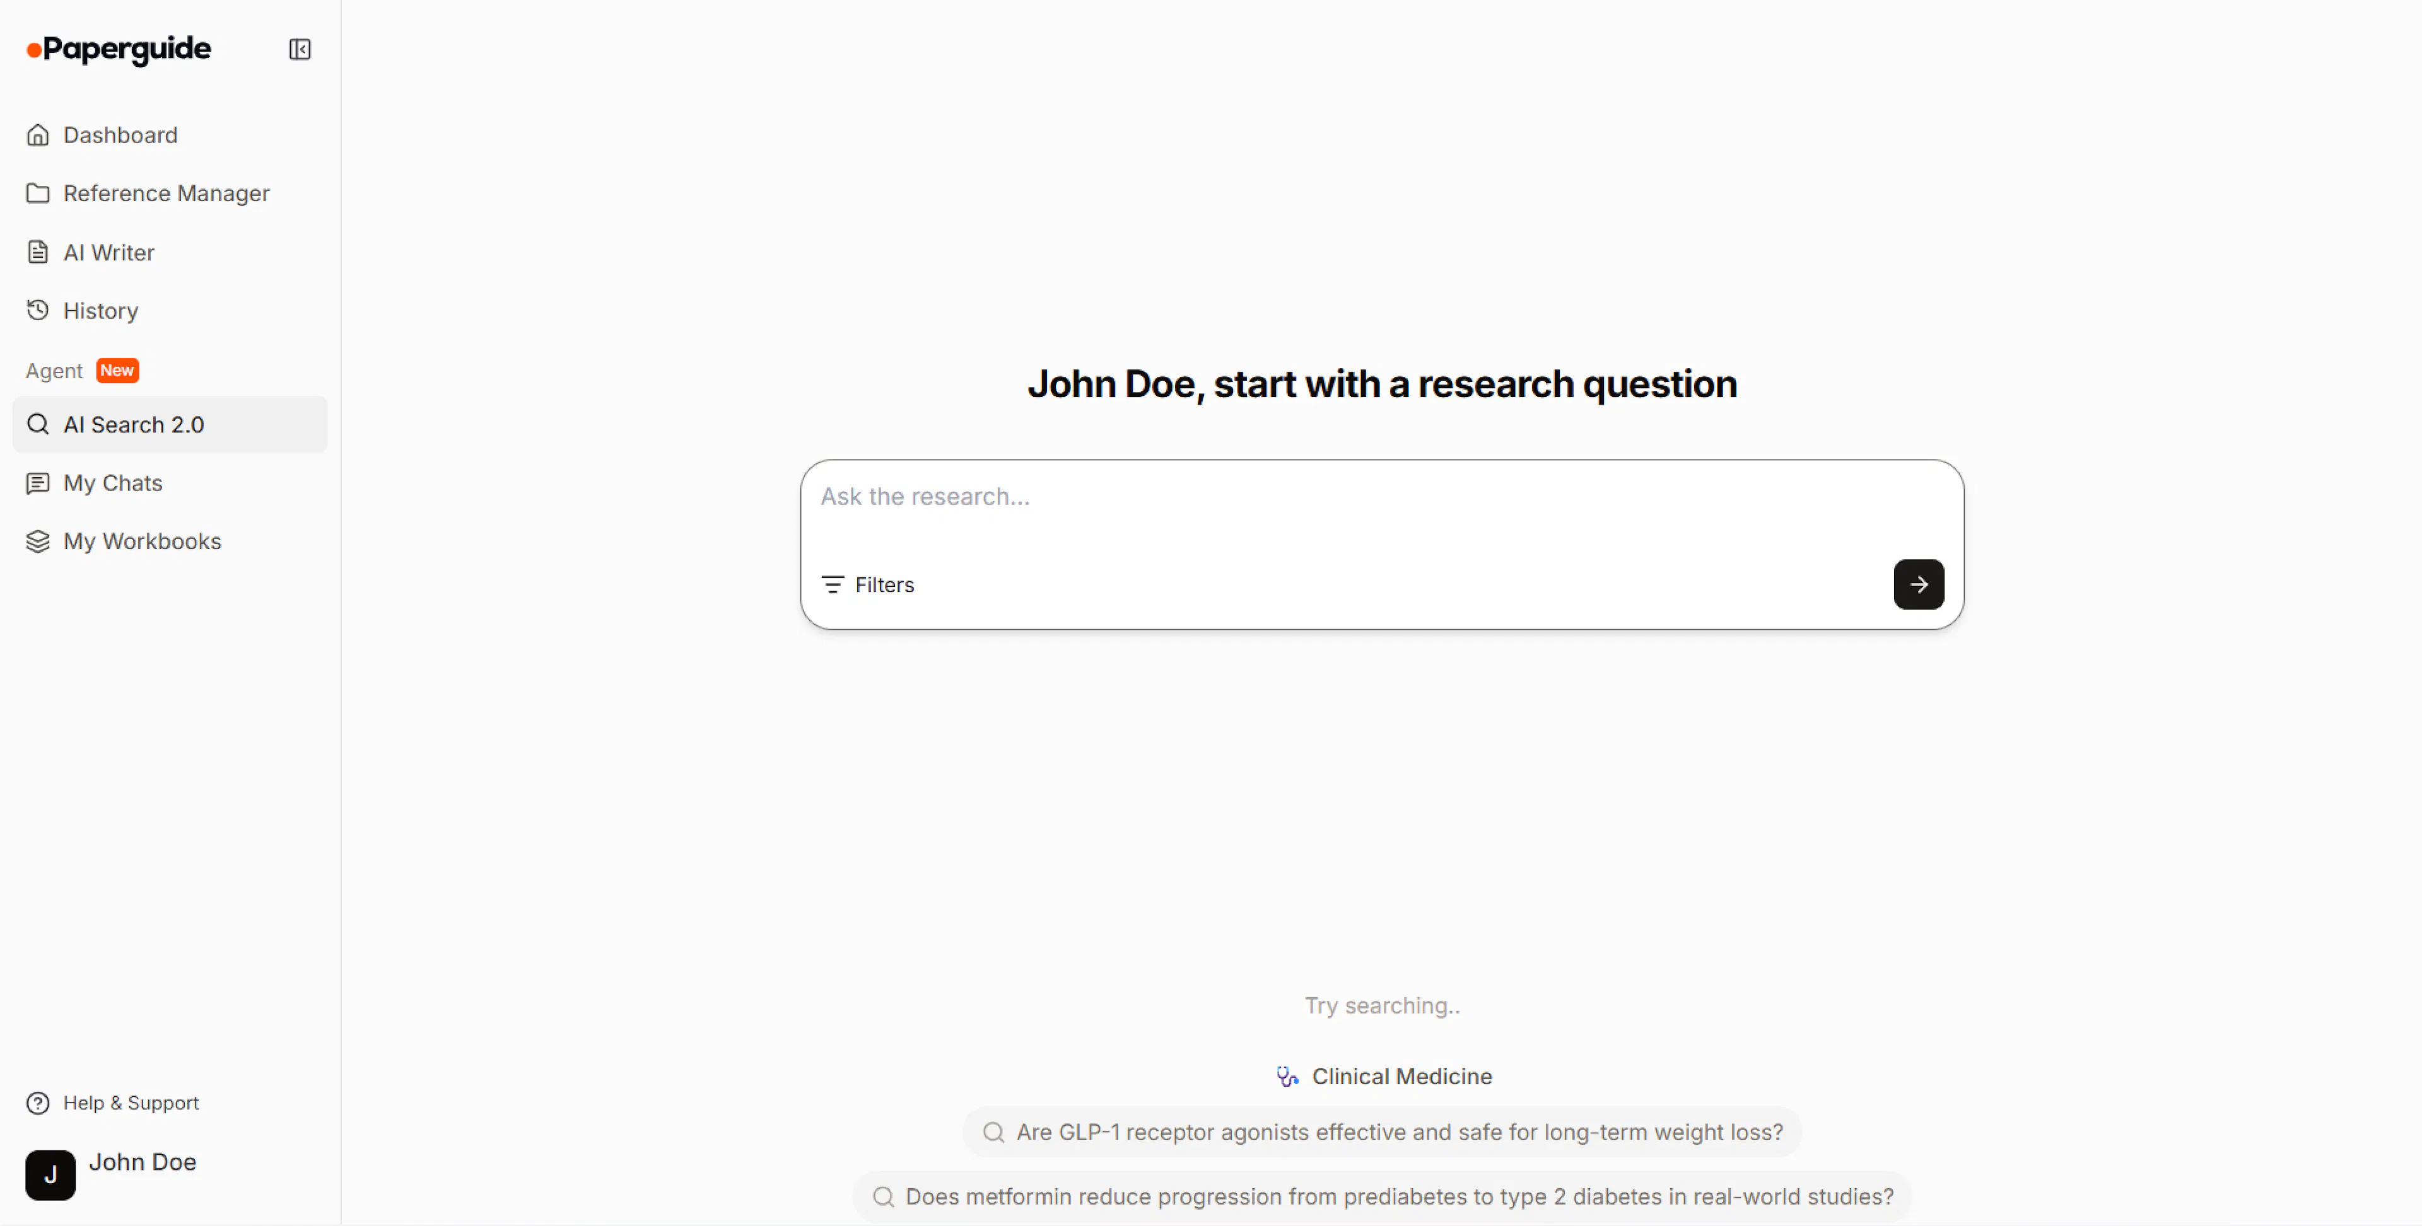Click the Paperguide logo
The width and height of the screenshot is (2422, 1226).
tap(117, 49)
